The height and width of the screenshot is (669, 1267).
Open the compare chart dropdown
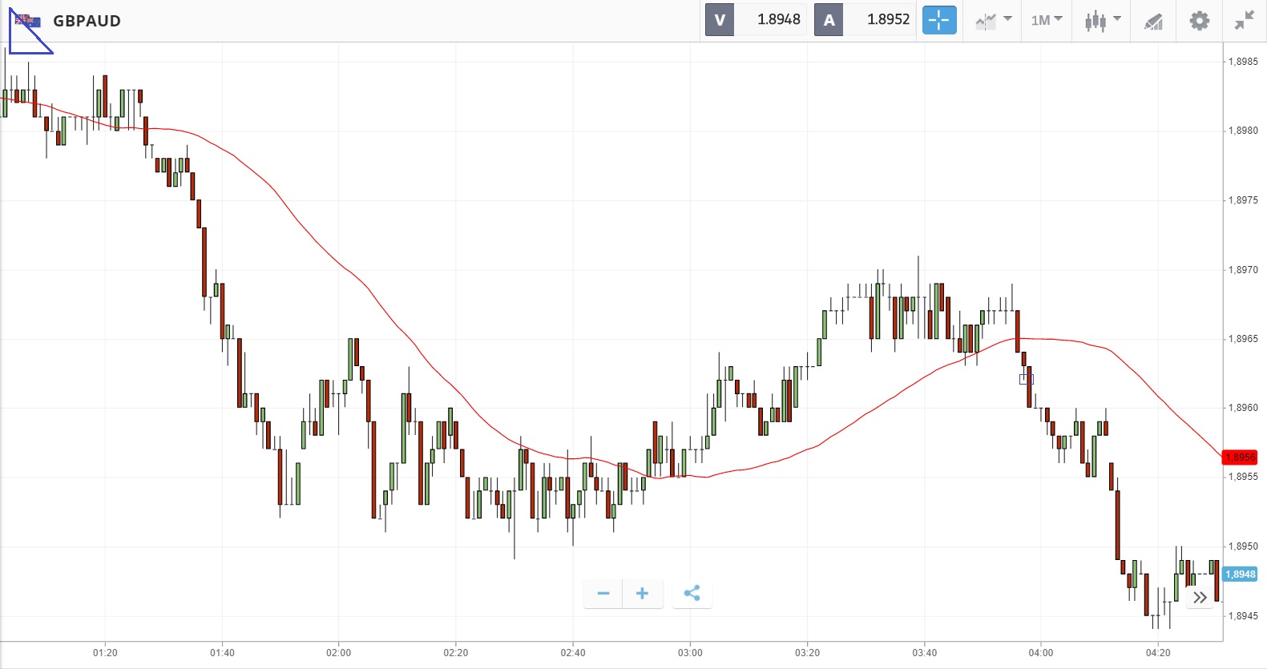pos(994,20)
